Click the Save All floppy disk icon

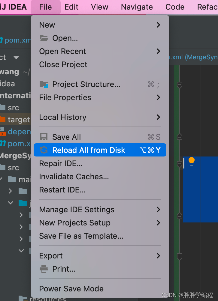pyautogui.click(x=44, y=137)
